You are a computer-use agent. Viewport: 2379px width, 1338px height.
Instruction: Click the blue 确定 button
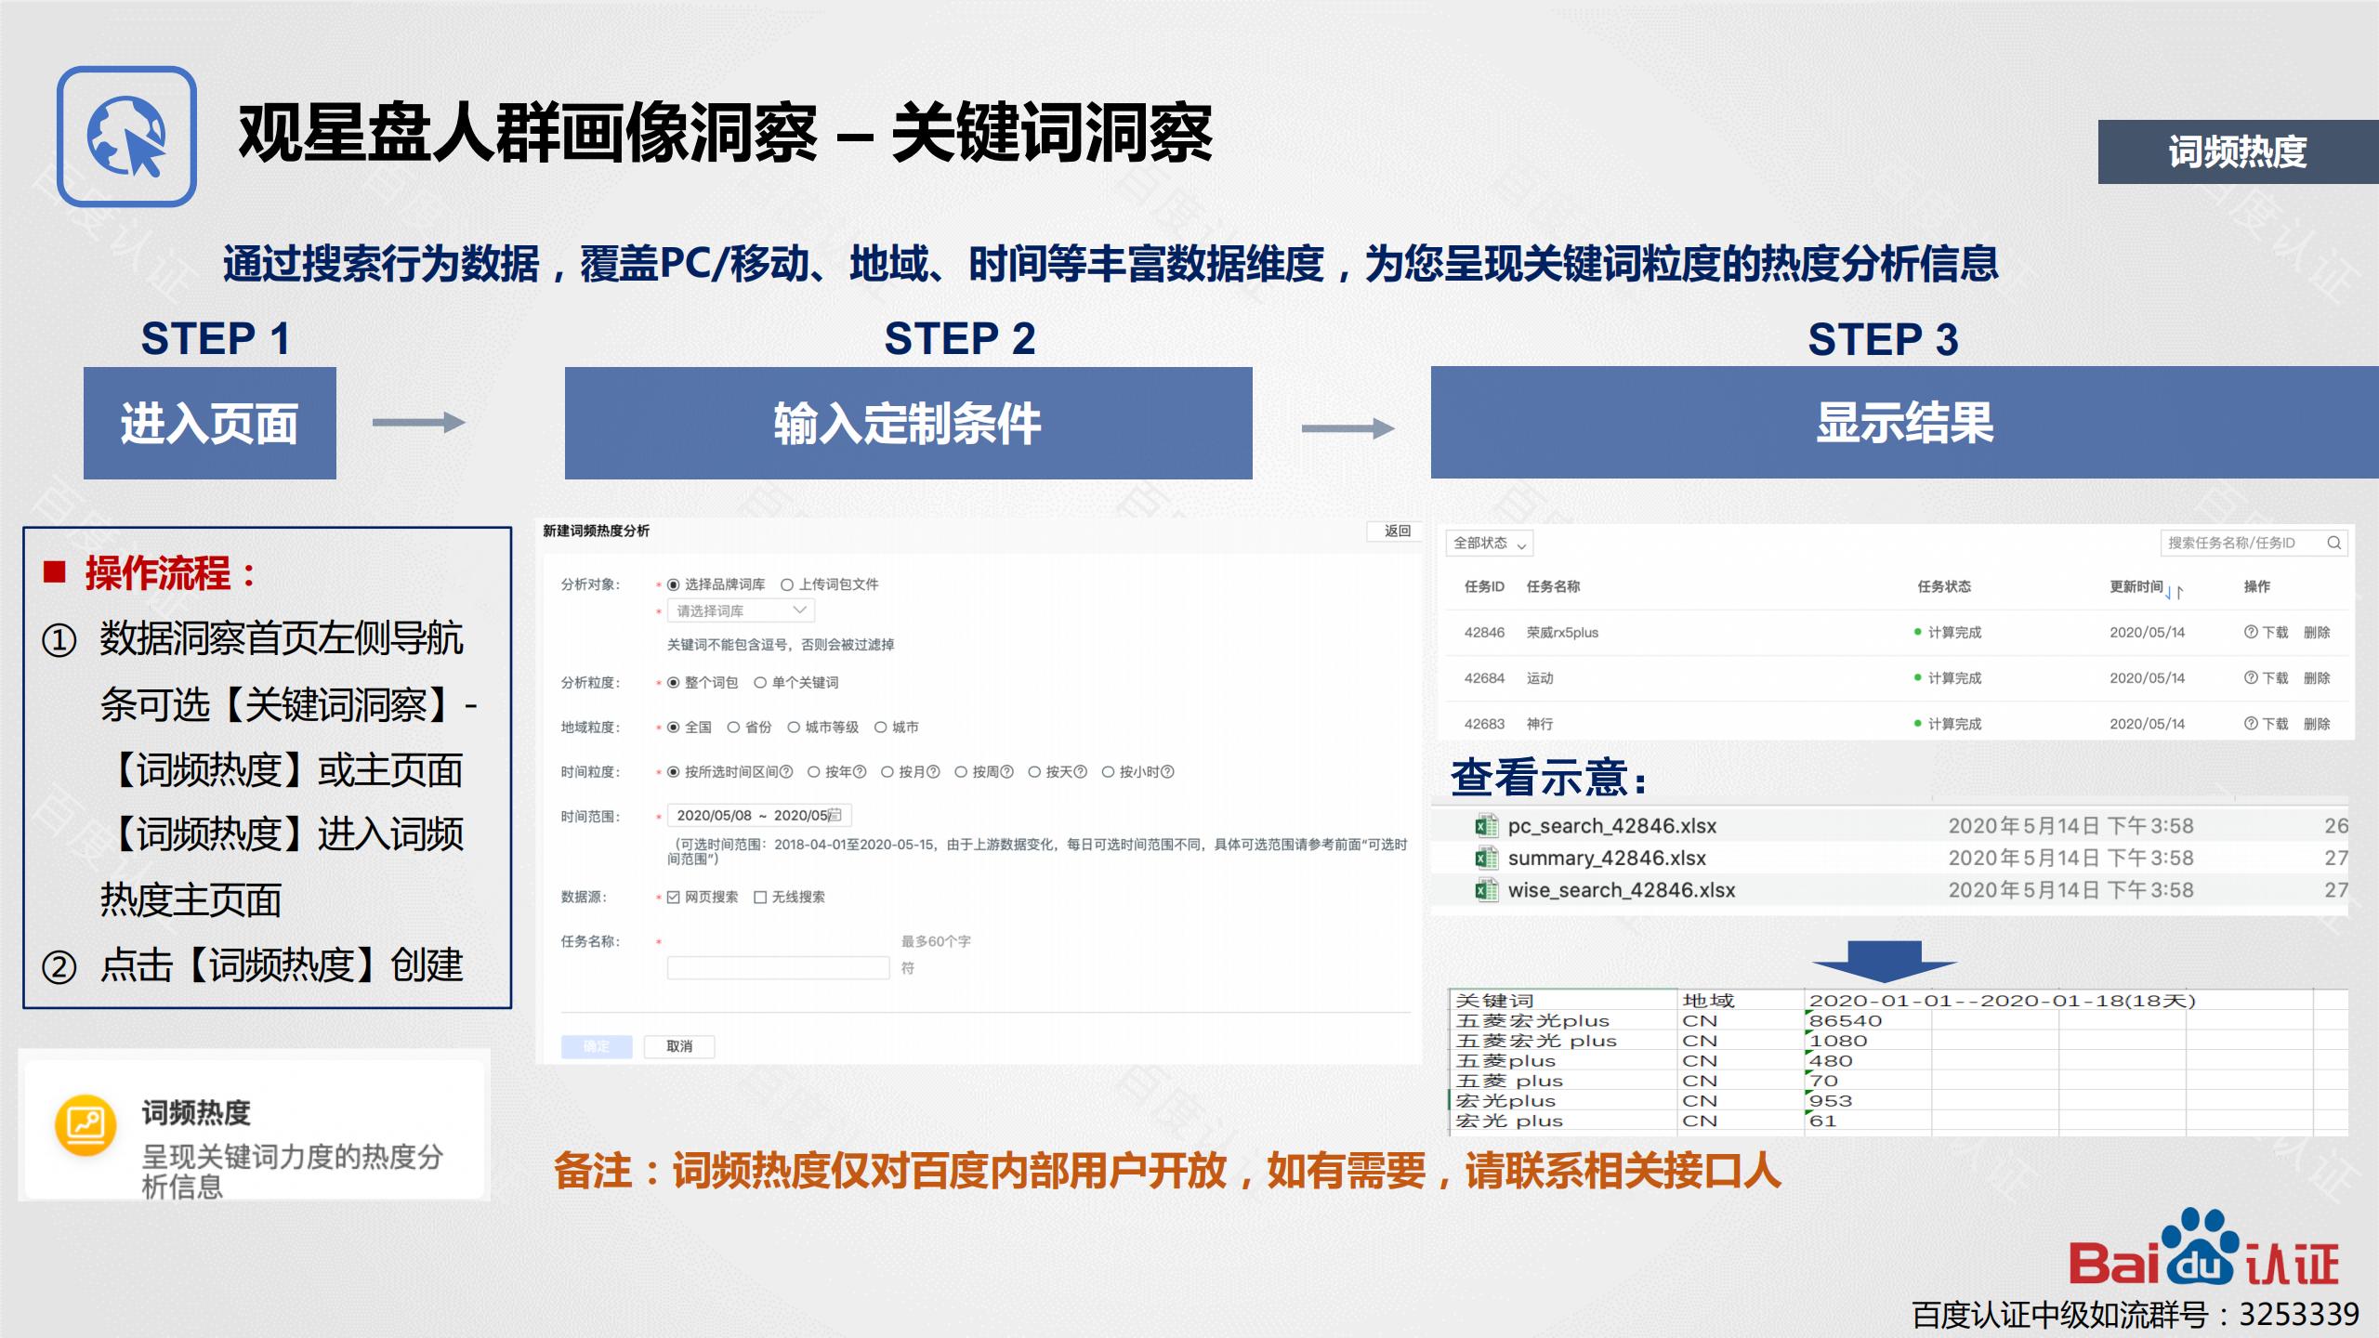pos(597,1046)
